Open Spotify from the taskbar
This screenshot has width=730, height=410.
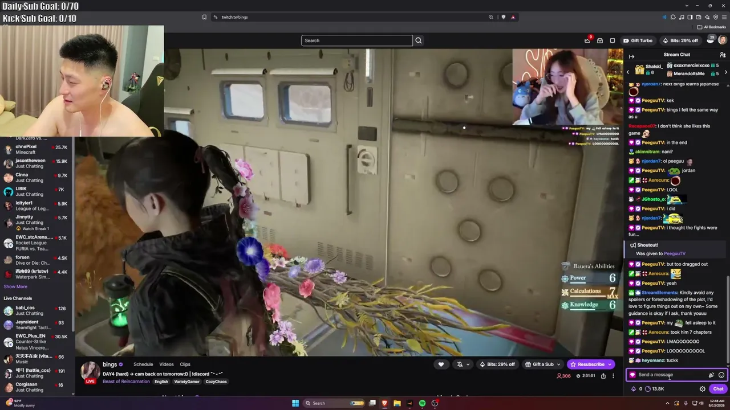coord(422,403)
